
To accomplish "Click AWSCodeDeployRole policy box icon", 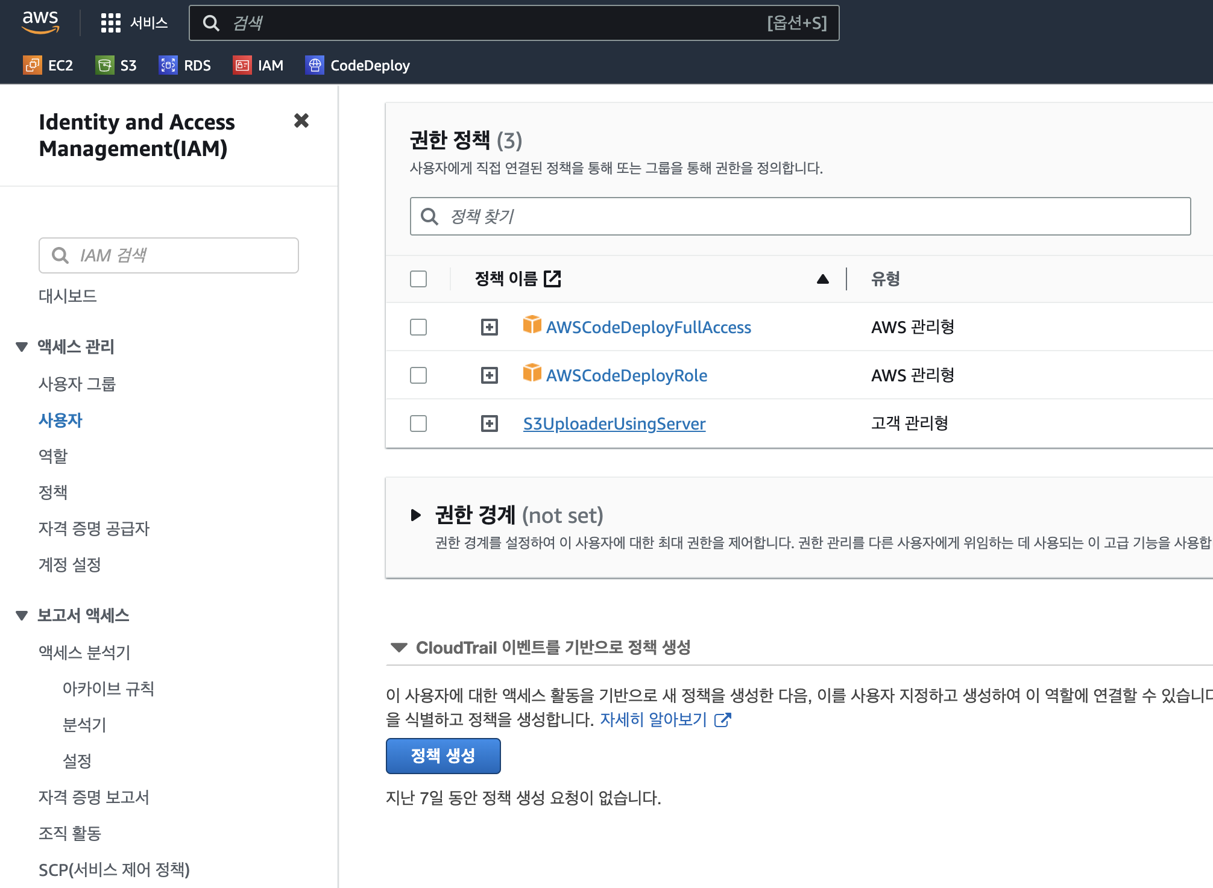I will pyautogui.click(x=532, y=373).
